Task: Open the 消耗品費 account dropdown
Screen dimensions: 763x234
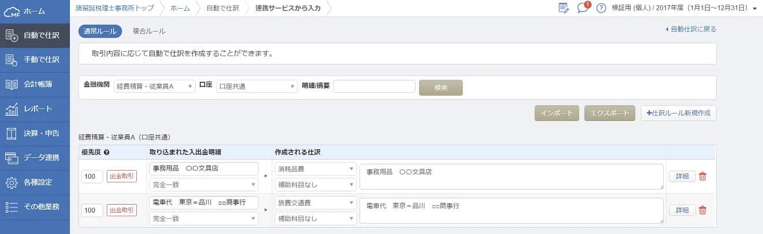Action: pyautogui.click(x=315, y=169)
